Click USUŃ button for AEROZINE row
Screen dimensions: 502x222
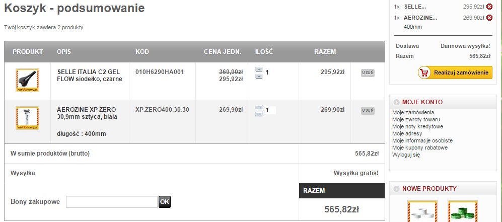point(368,110)
